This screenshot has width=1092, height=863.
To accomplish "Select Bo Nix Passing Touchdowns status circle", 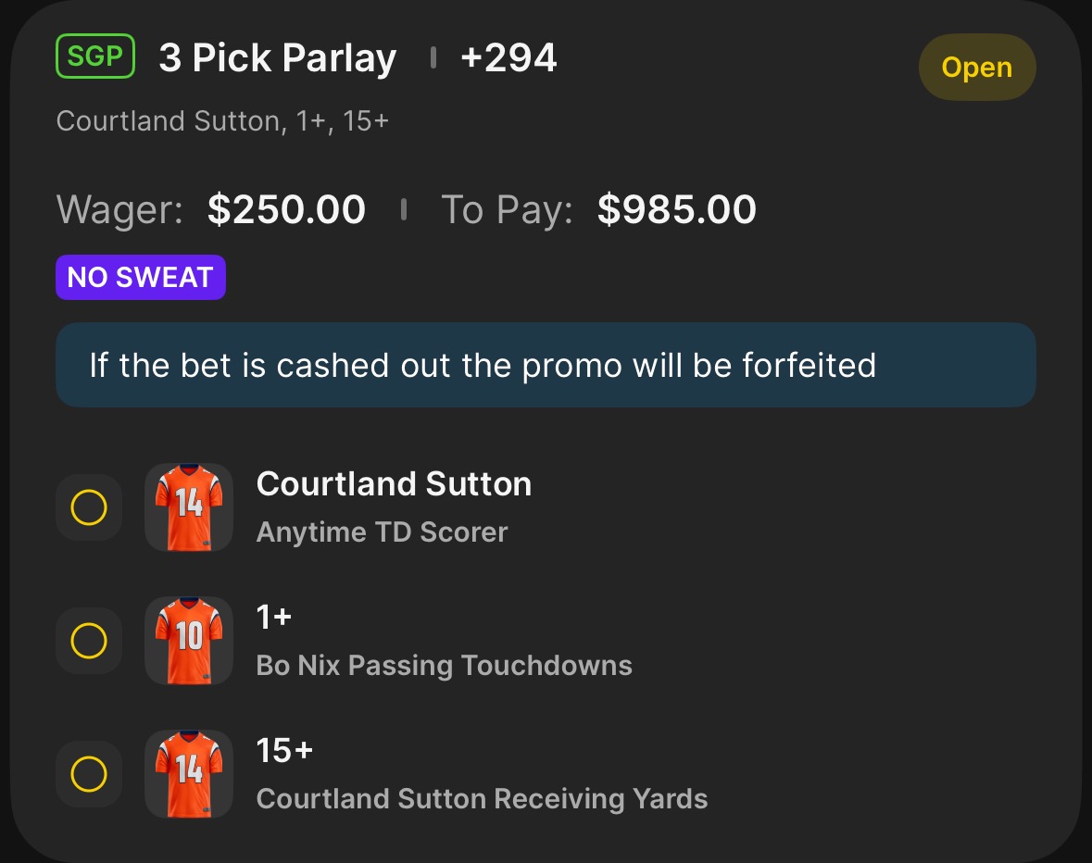I will (89, 640).
